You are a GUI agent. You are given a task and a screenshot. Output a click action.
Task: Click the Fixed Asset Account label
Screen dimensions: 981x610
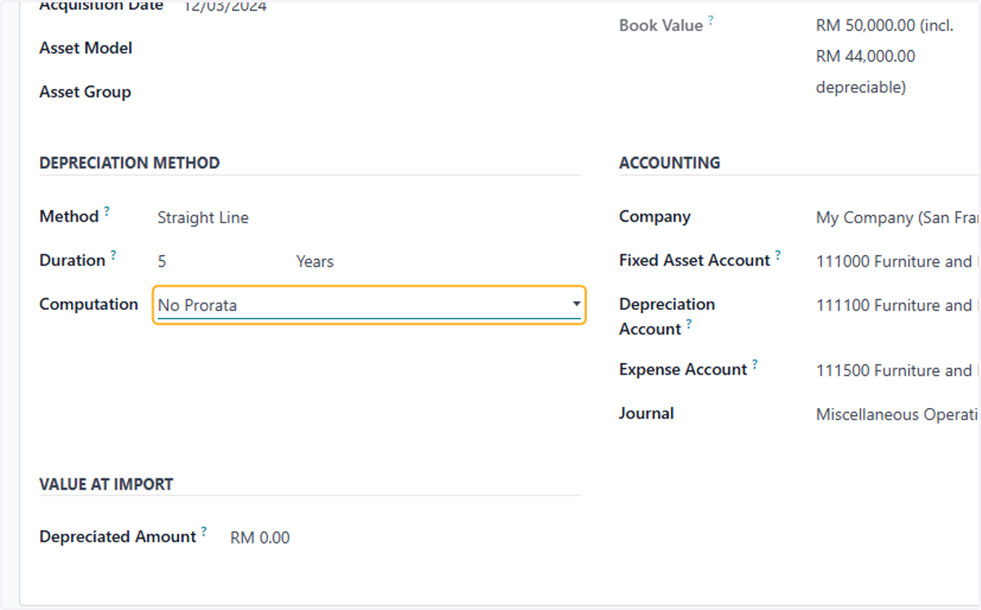pyautogui.click(x=695, y=260)
